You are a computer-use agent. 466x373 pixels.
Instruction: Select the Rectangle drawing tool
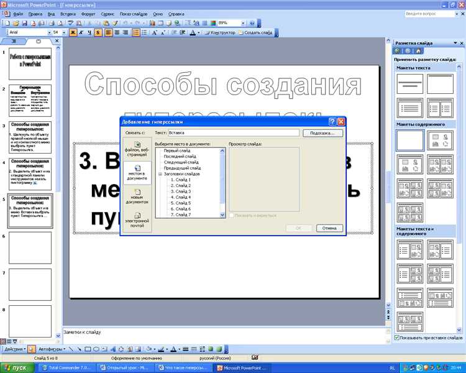click(x=88, y=349)
